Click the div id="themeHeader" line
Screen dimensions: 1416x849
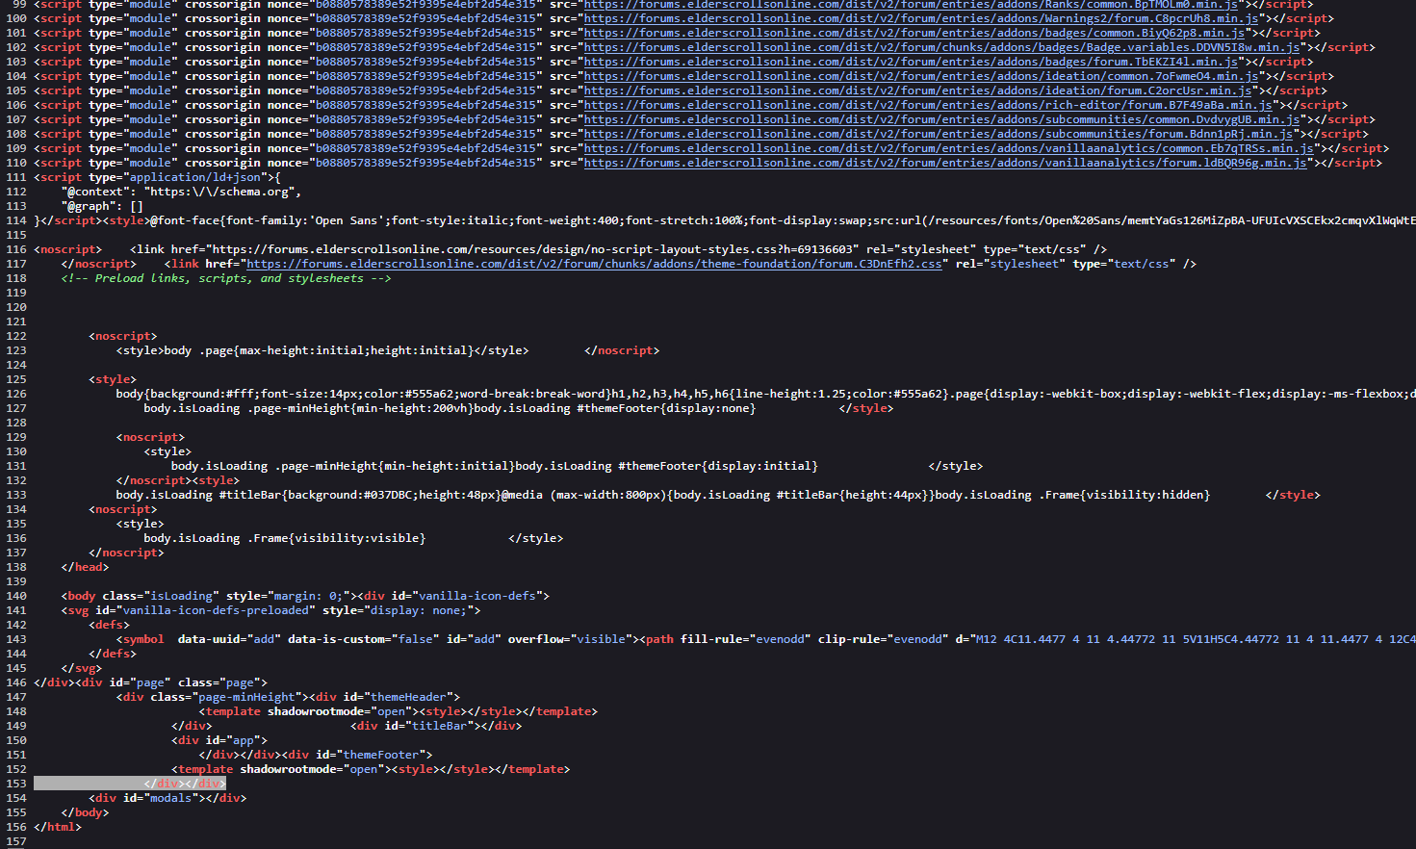pos(288,697)
